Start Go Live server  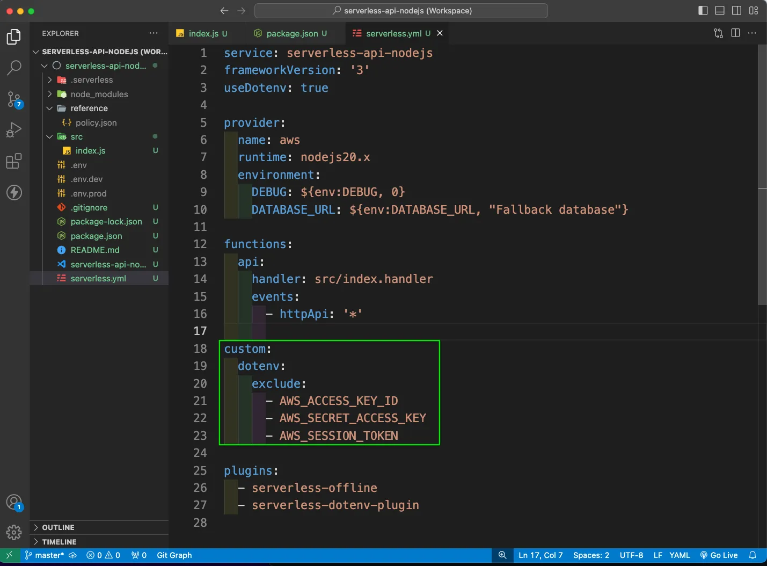pos(719,555)
